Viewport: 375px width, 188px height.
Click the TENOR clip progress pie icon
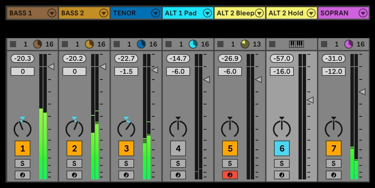click(x=141, y=44)
